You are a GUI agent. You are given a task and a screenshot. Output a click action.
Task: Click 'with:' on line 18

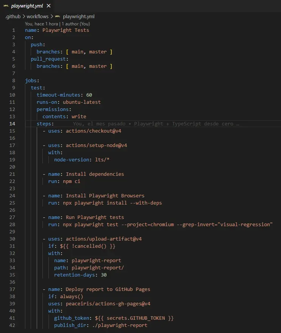[55, 153]
